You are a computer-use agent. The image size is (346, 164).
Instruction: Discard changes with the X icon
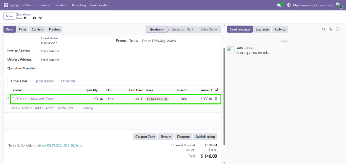40,18
